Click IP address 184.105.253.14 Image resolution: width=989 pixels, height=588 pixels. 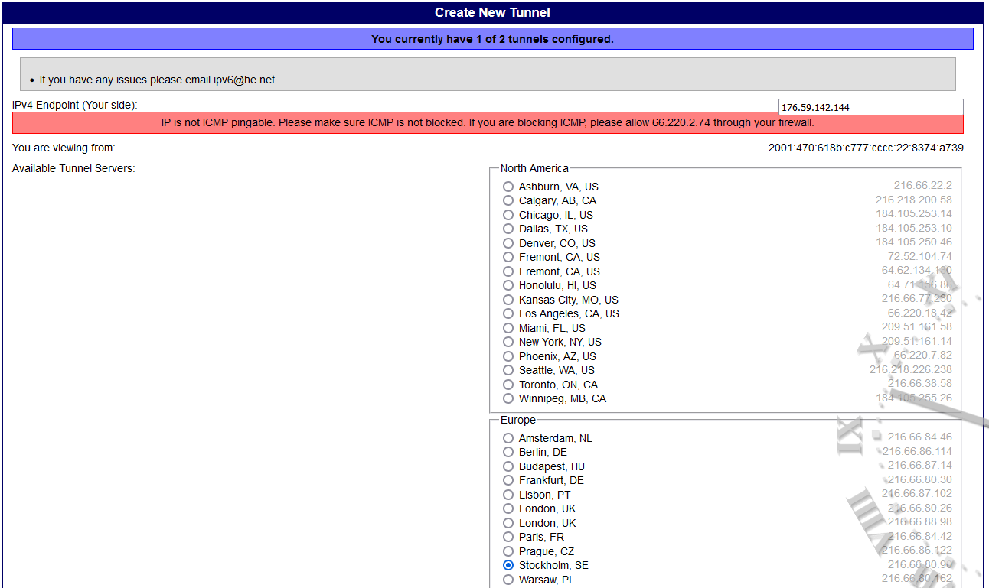(x=914, y=214)
